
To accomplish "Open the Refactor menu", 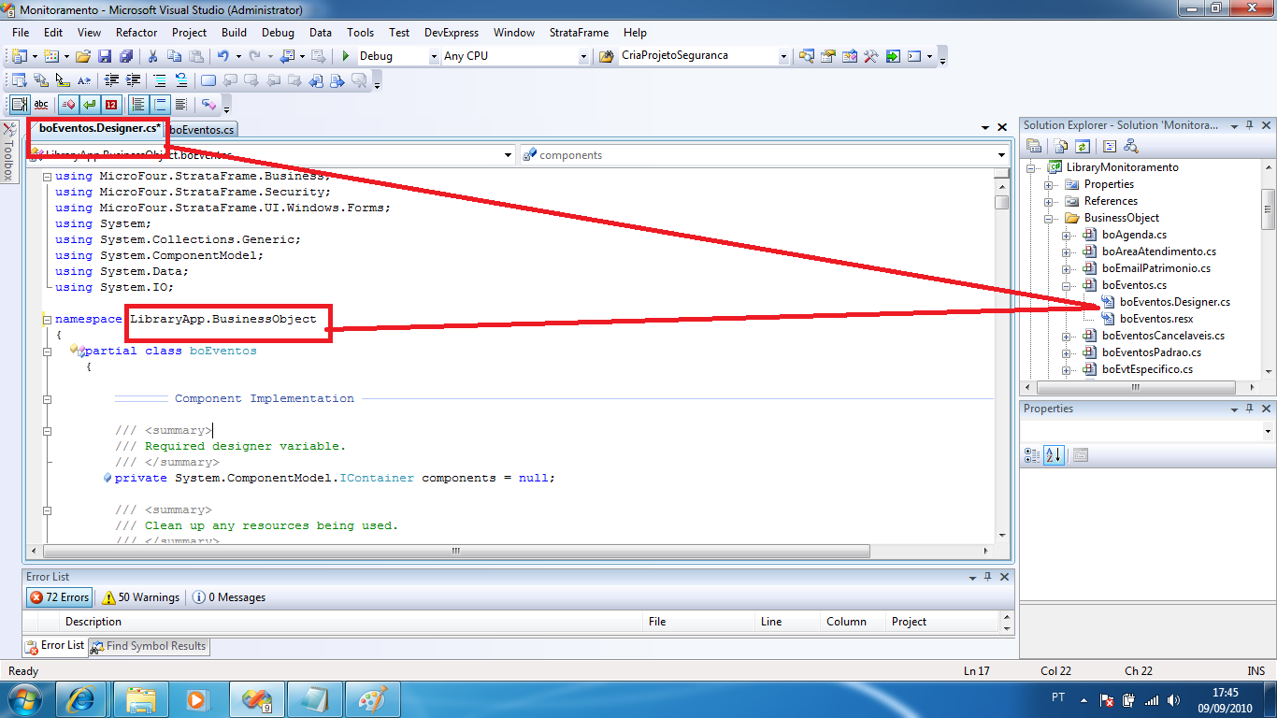I will [136, 33].
